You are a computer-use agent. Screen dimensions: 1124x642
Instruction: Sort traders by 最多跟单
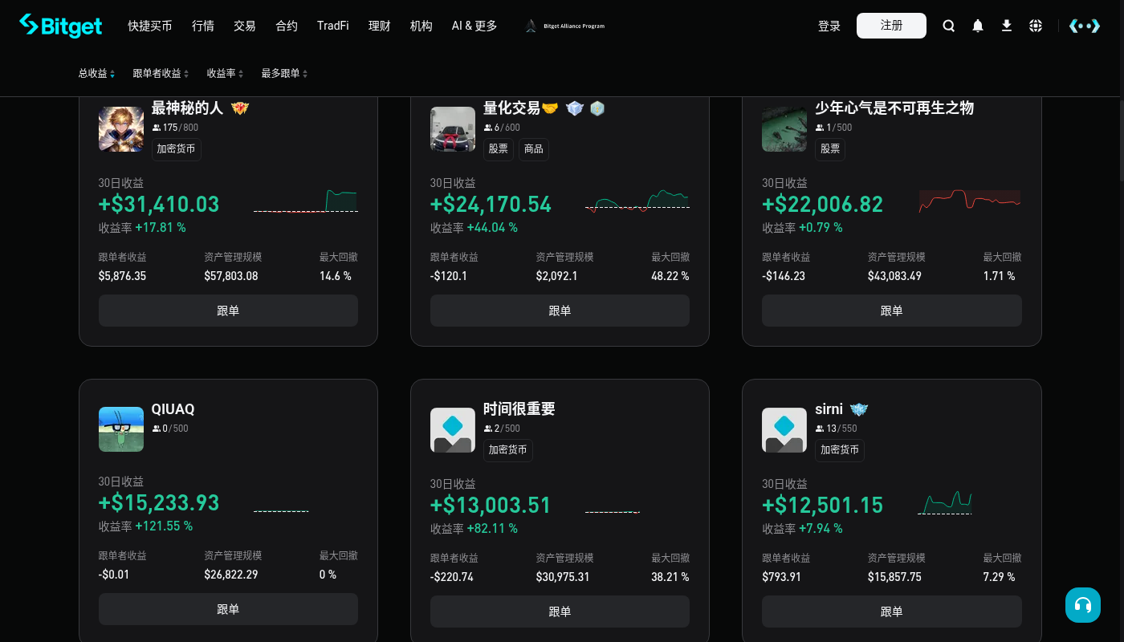(284, 73)
